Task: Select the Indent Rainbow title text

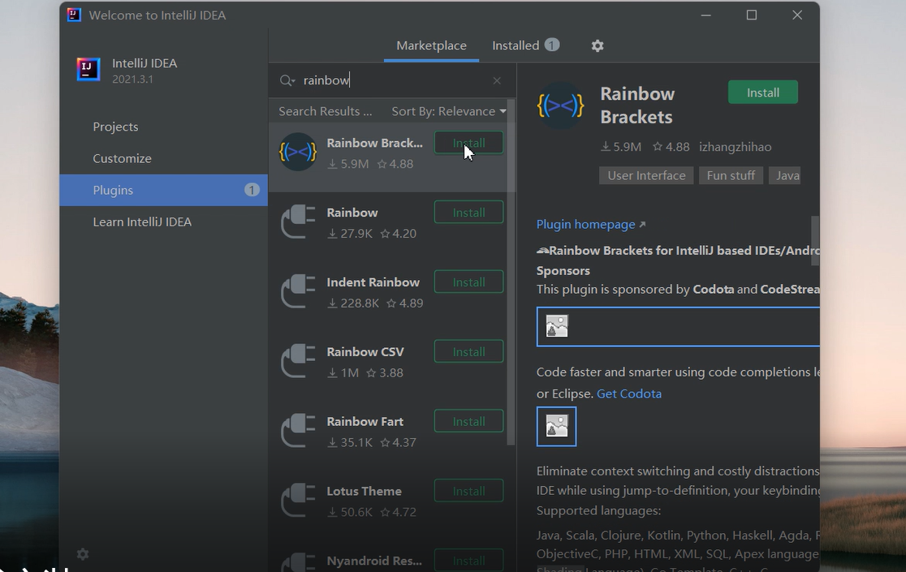Action: pyautogui.click(x=373, y=282)
